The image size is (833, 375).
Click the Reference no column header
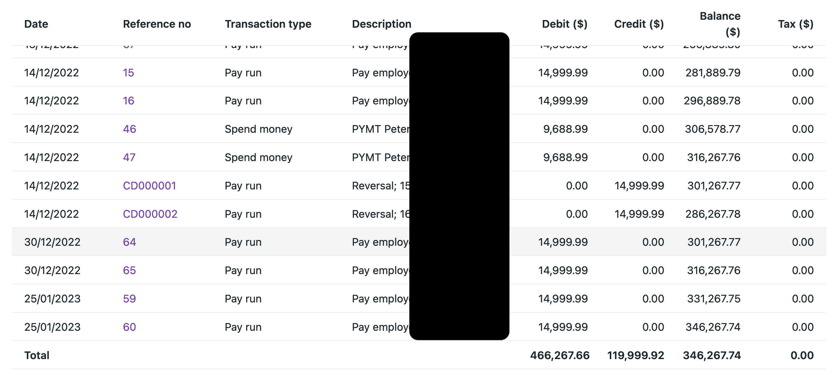click(x=157, y=24)
